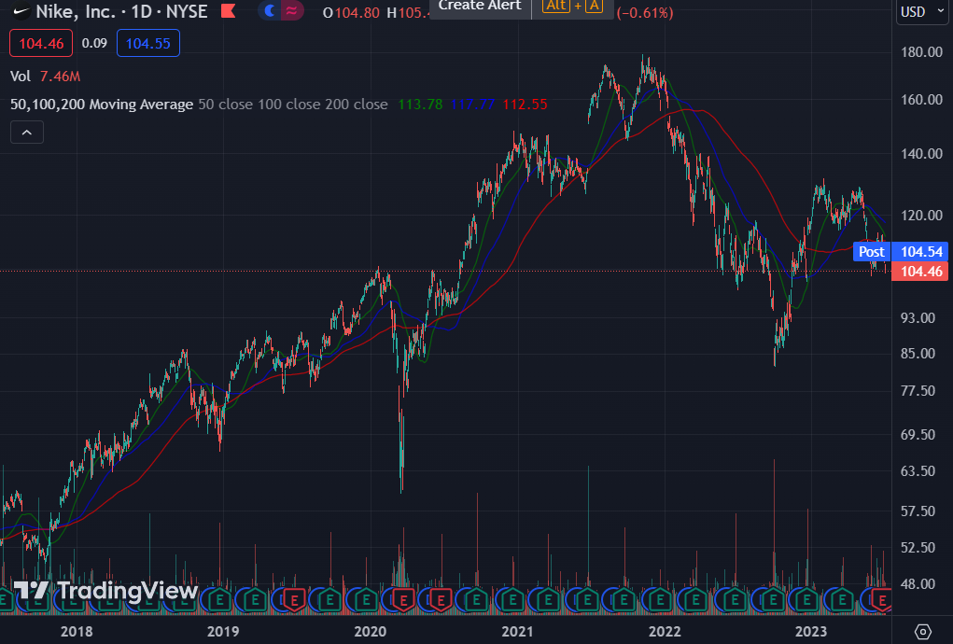Click the blue Post label on the price axis
Viewport: 953px width, 644px height.
pyautogui.click(x=872, y=251)
